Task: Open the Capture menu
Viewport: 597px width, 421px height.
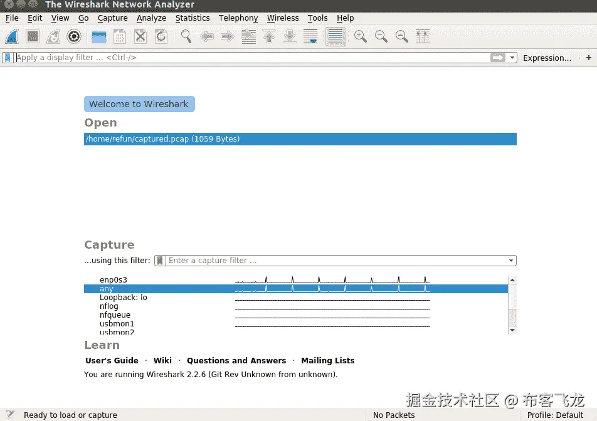Action: (113, 18)
